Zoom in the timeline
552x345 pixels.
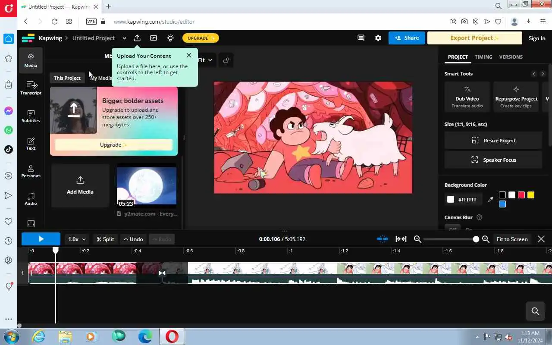[486, 239]
